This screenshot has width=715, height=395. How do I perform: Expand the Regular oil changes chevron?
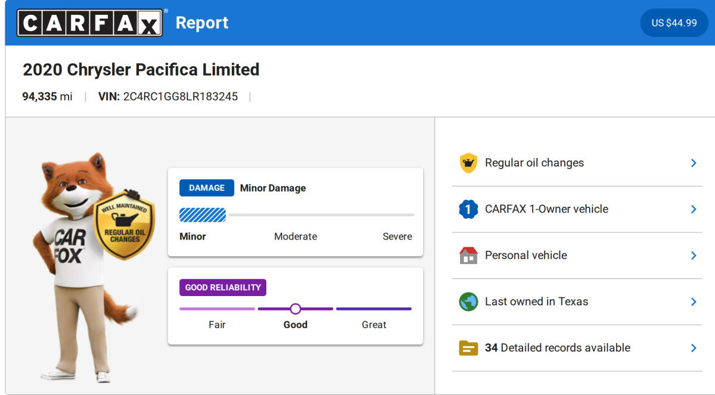pos(694,163)
